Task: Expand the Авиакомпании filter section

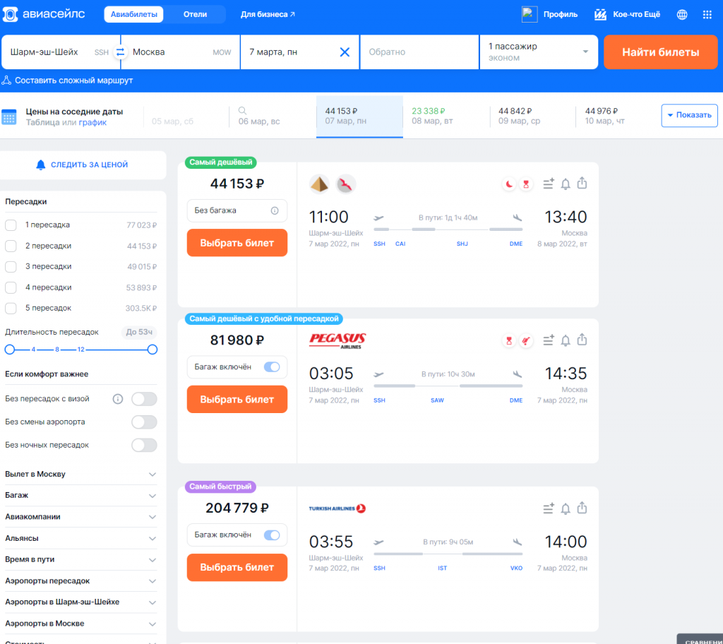Action: click(80, 517)
